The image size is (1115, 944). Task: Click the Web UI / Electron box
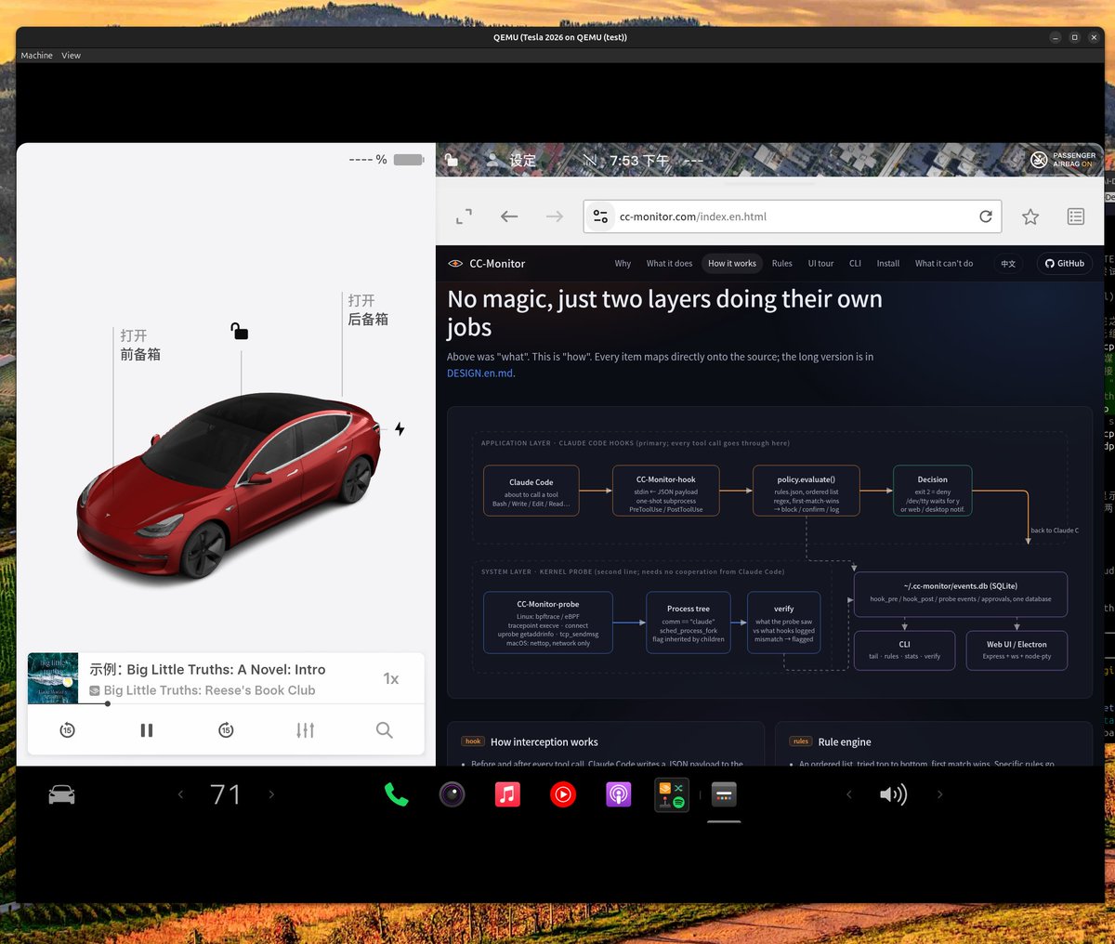[1017, 650]
